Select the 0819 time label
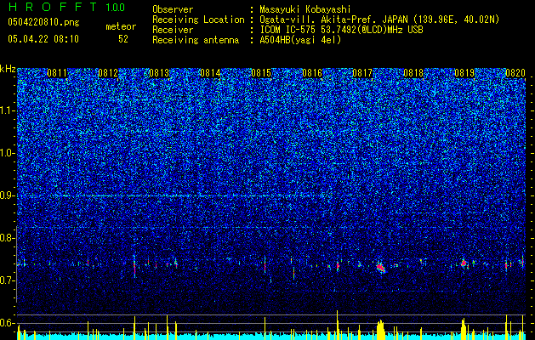Image resolution: width=535 pixels, height=340 pixels. (x=464, y=73)
